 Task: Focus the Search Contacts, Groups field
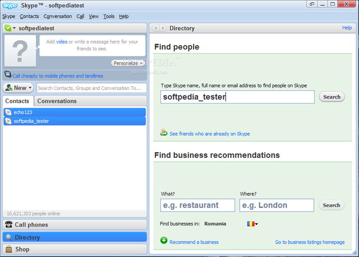click(91, 88)
